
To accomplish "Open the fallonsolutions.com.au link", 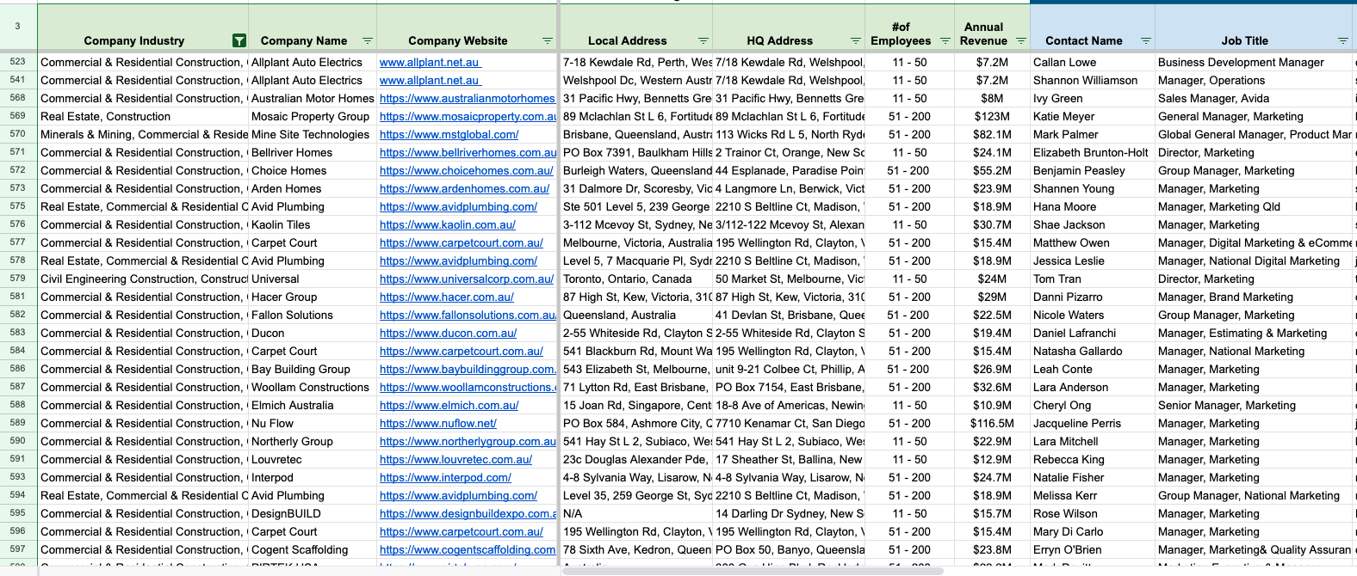I will coord(468,315).
